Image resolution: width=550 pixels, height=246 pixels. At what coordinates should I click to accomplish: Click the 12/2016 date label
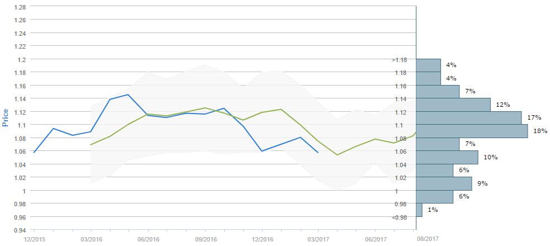coord(262,239)
